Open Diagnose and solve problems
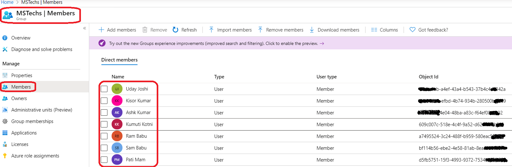The height and width of the screenshot is (167, 512). click(42, 49)
